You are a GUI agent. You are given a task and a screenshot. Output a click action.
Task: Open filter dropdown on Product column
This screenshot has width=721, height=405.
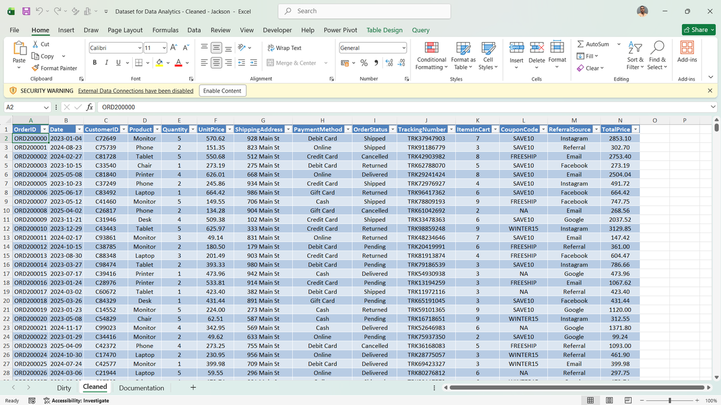tap(157, 129)
